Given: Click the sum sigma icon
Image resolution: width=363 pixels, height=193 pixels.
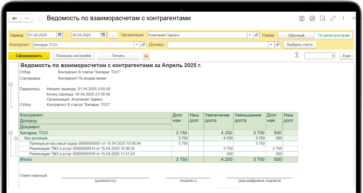Looking at the screenshot, I should [x=297, y=55].
